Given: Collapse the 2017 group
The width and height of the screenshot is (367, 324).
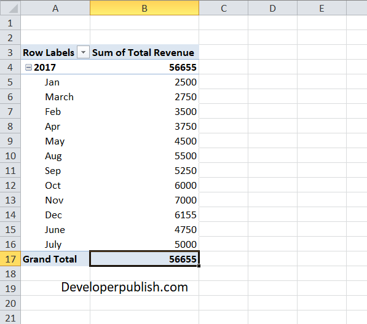Looking at the screenshot, I should tap(28, 68).
